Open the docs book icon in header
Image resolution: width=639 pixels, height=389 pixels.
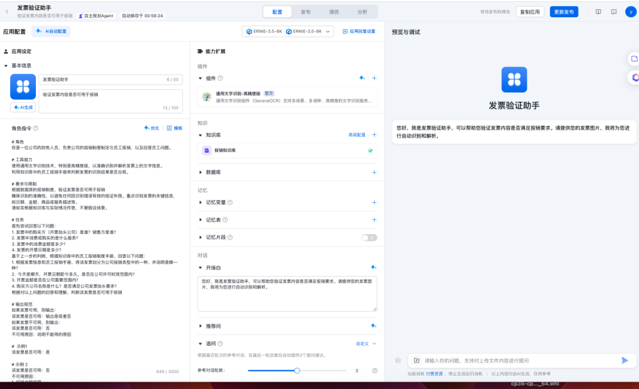pyautogui.click(x=598, y=12)
